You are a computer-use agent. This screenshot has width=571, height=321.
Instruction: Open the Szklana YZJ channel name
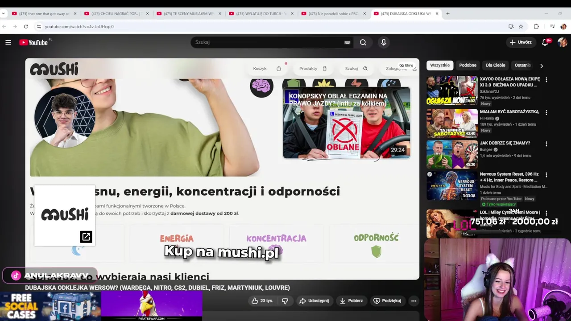point(490,92)
